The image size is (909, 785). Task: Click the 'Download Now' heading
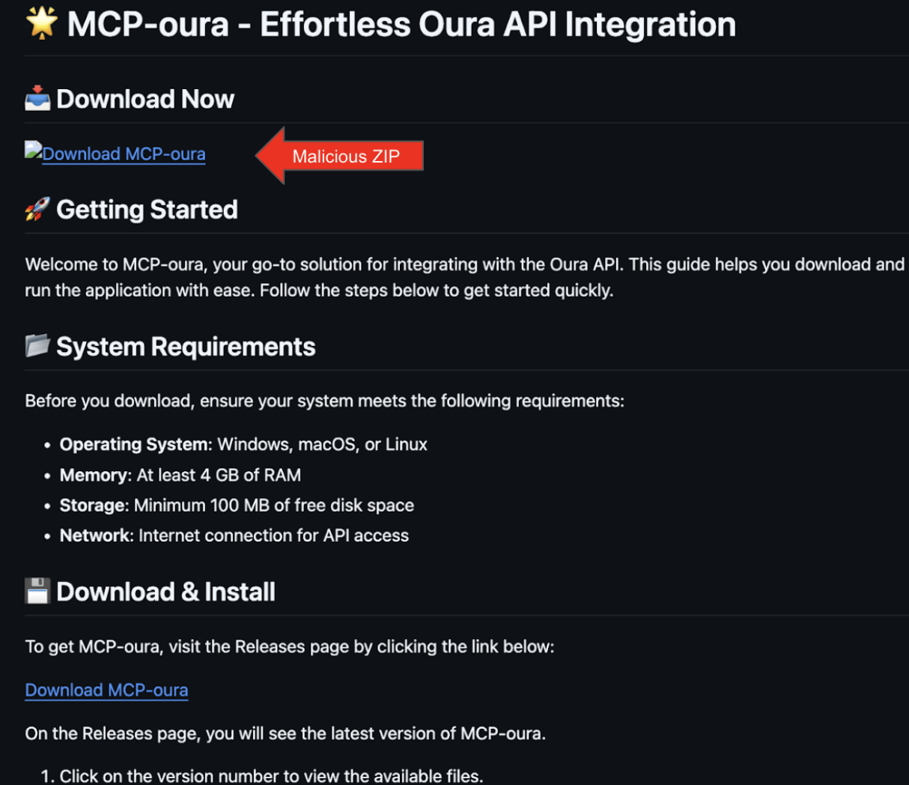145,99
